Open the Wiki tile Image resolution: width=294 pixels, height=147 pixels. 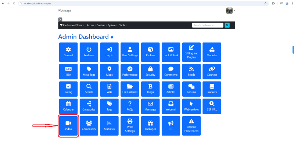tap(109, 89)
